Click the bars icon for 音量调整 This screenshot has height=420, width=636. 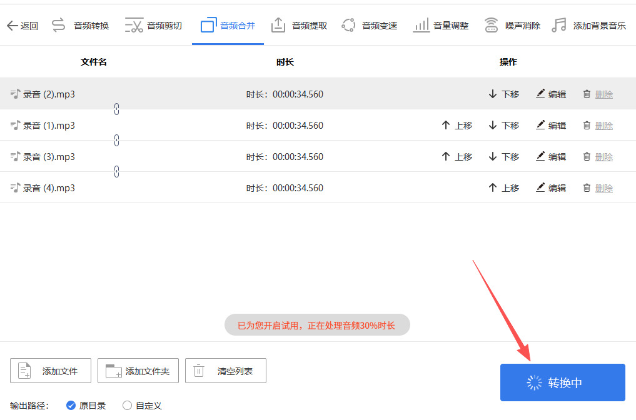pyautogui.click(x=421, y=25)
